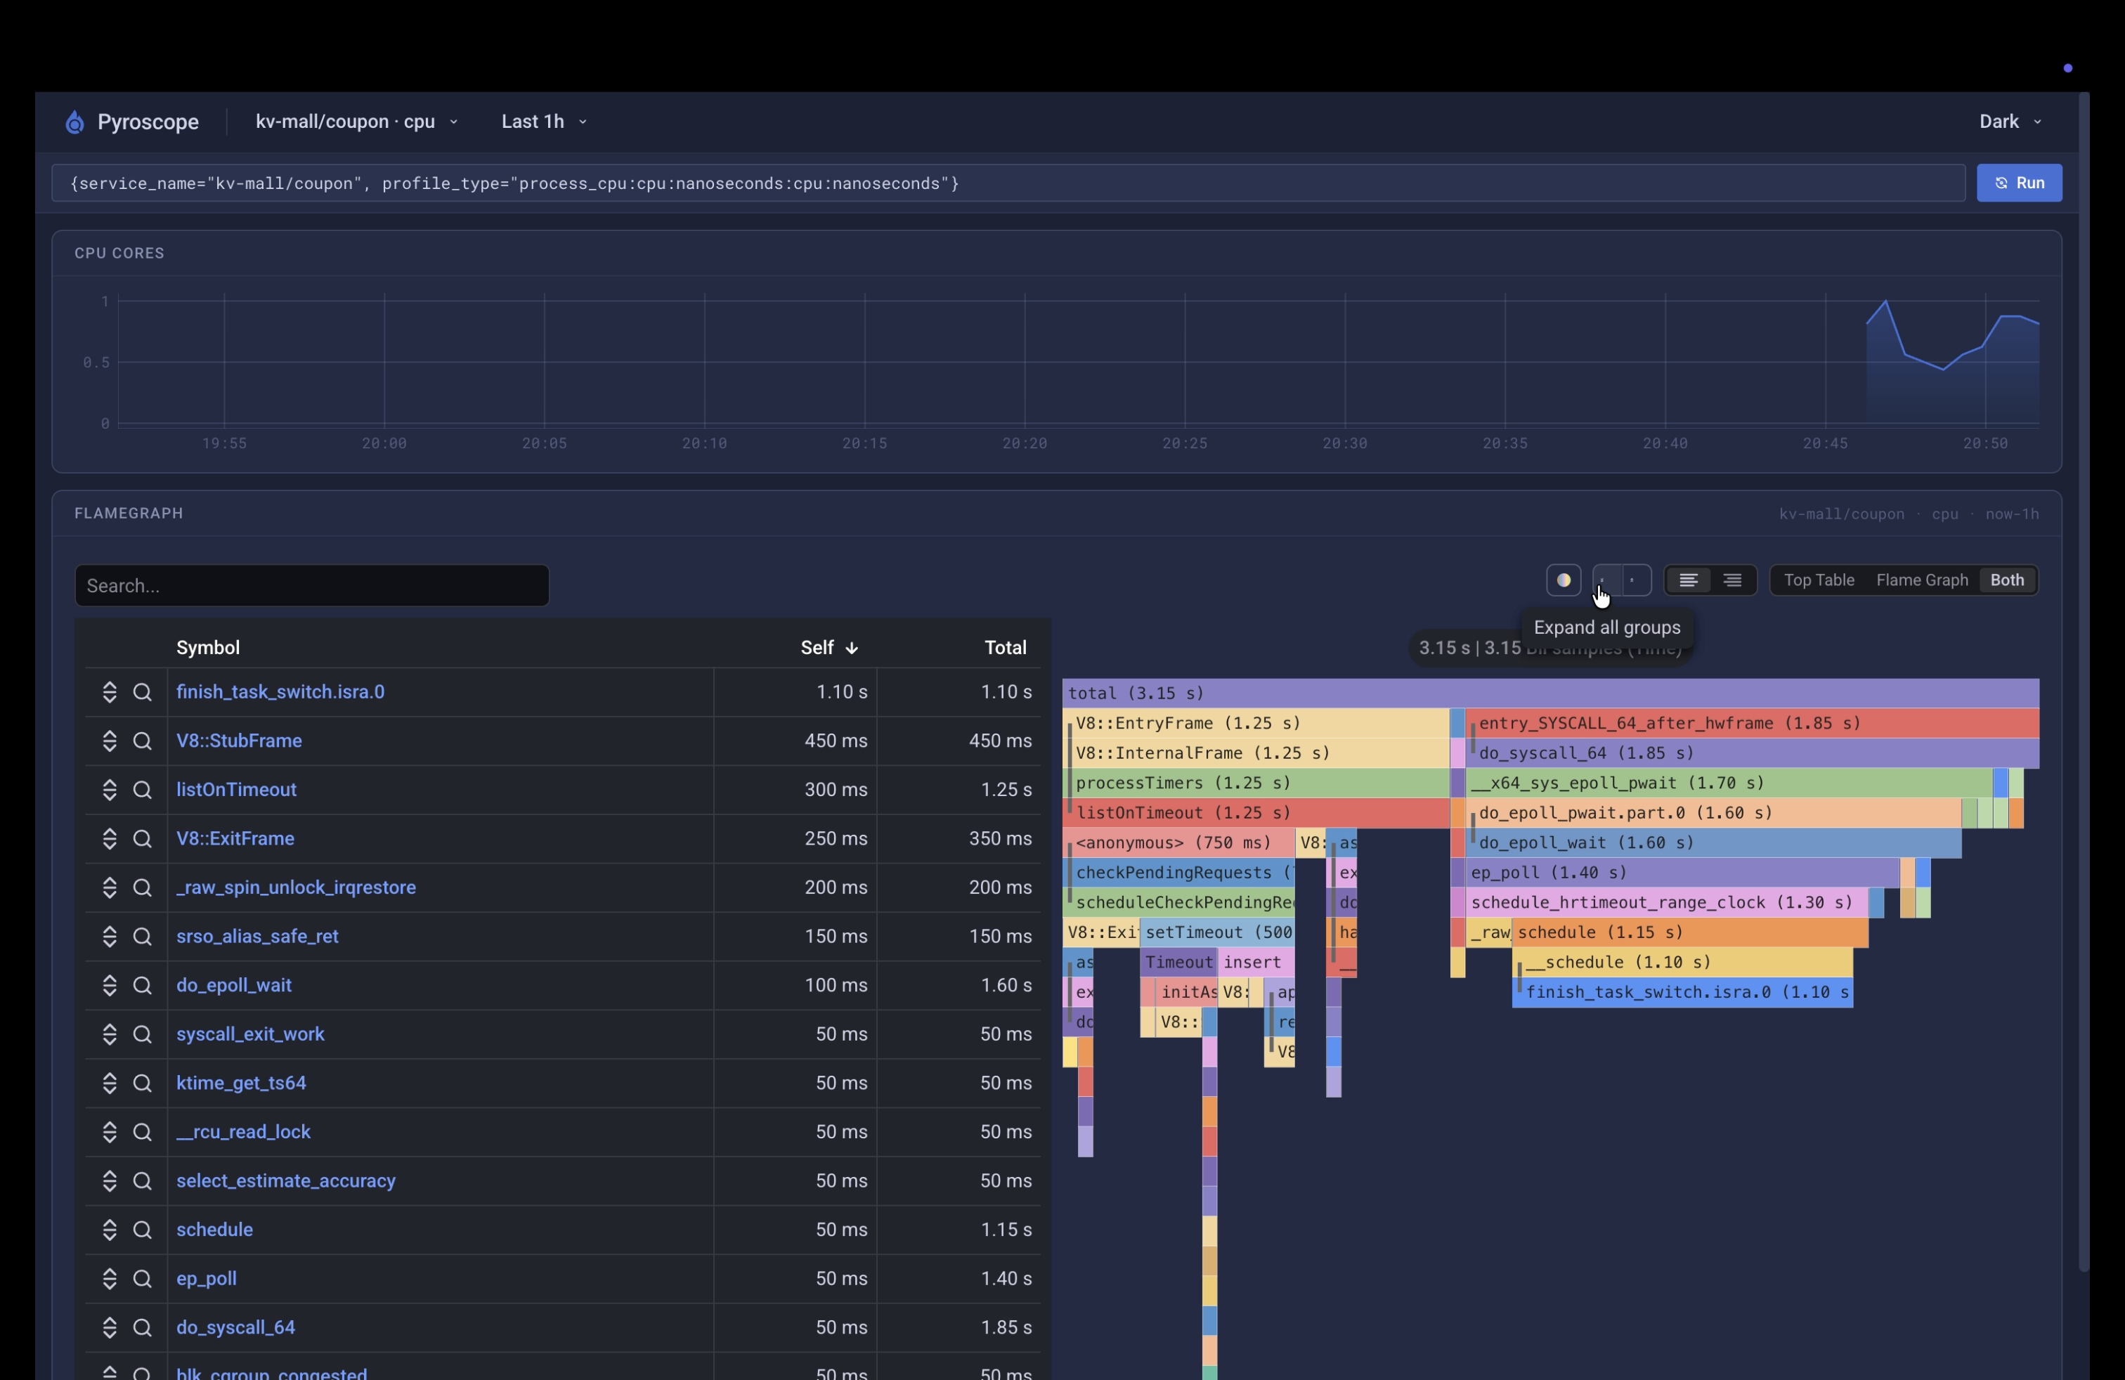Click checkPendingRequests flame bar
Image resolution: width=2125 pixels, height=1380 pixels.
pyautogui.click(x=1178, y=873)
